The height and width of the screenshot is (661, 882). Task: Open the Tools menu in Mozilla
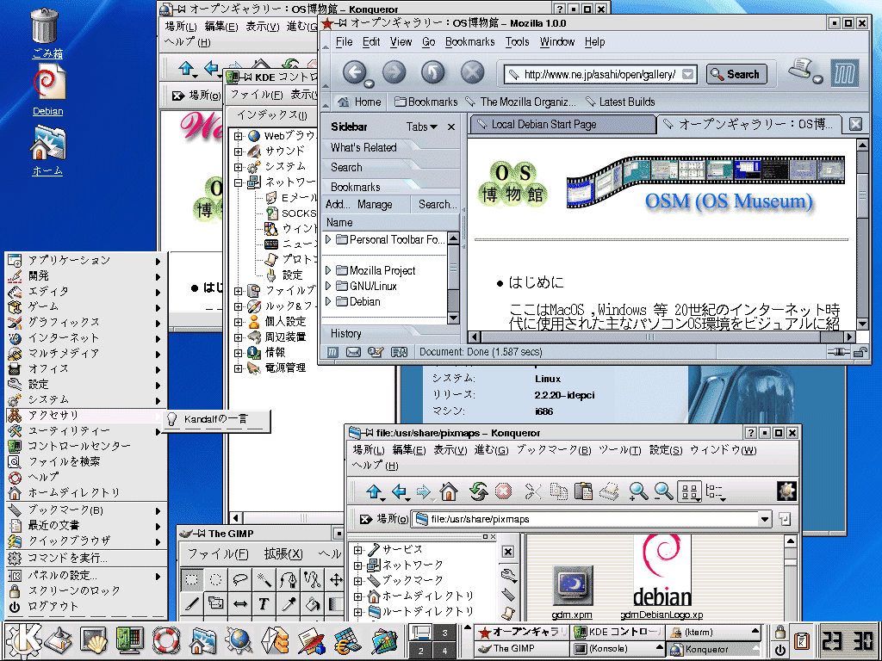pos(517,42)
